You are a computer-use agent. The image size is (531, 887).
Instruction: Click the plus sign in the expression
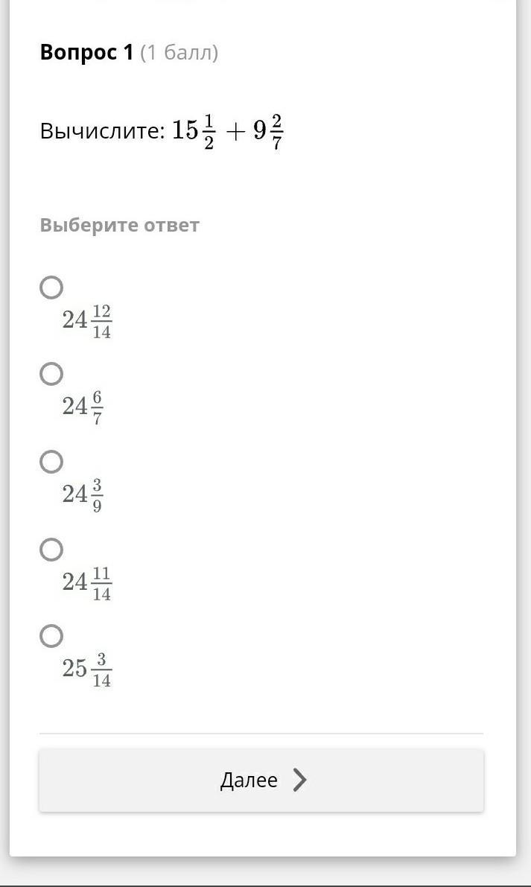[x=235, y=132]
